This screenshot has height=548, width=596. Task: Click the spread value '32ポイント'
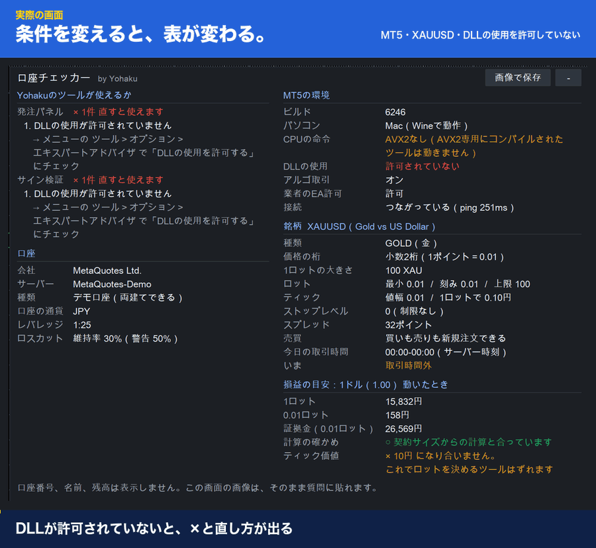tap(409, 325)
